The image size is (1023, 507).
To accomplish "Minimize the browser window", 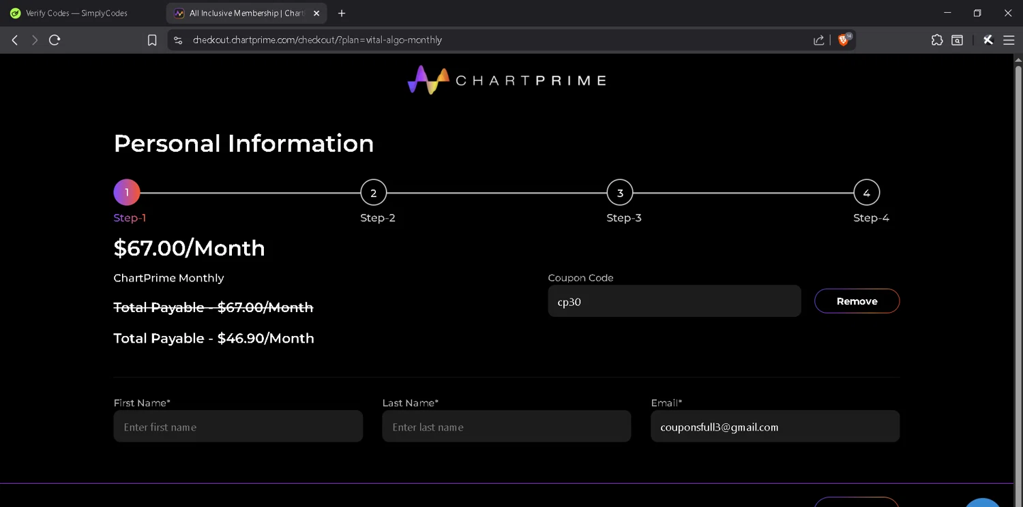I will (947, 13).
